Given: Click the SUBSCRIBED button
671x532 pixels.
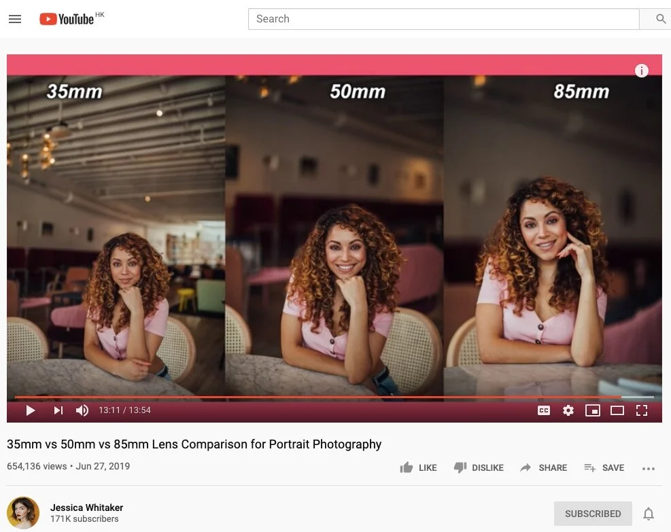Looking at the screenshot, I should [x=593, y=514].
